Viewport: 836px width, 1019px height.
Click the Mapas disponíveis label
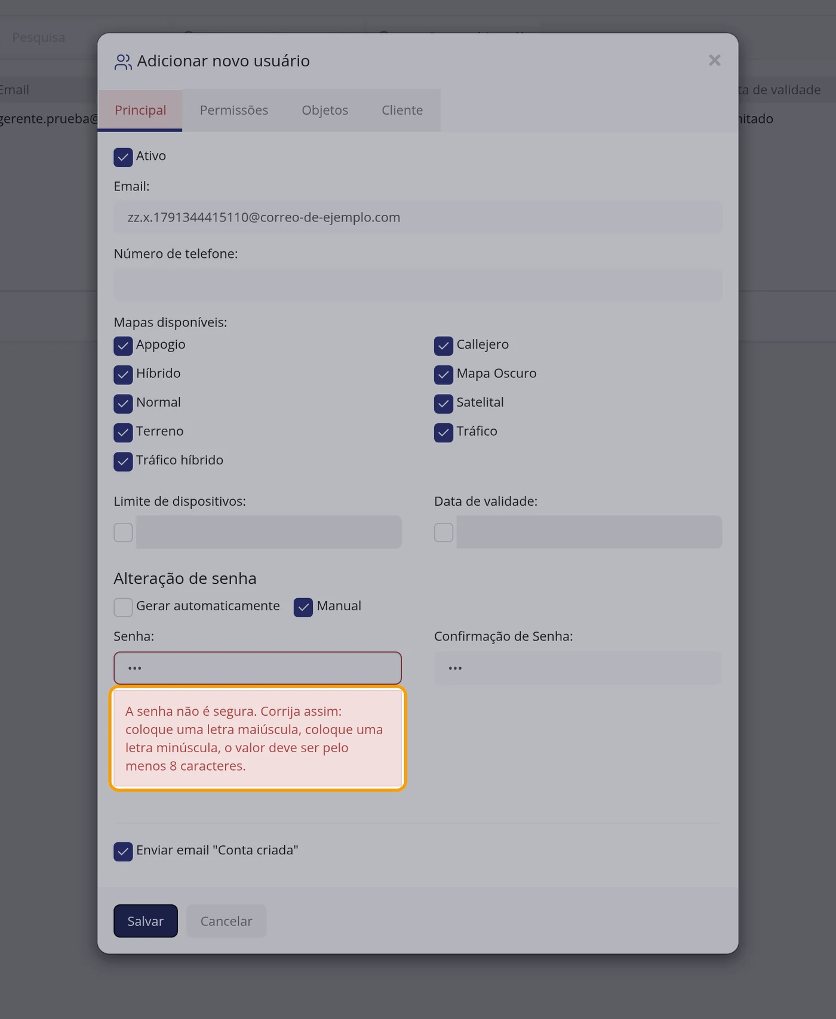[x=170, y=322]
